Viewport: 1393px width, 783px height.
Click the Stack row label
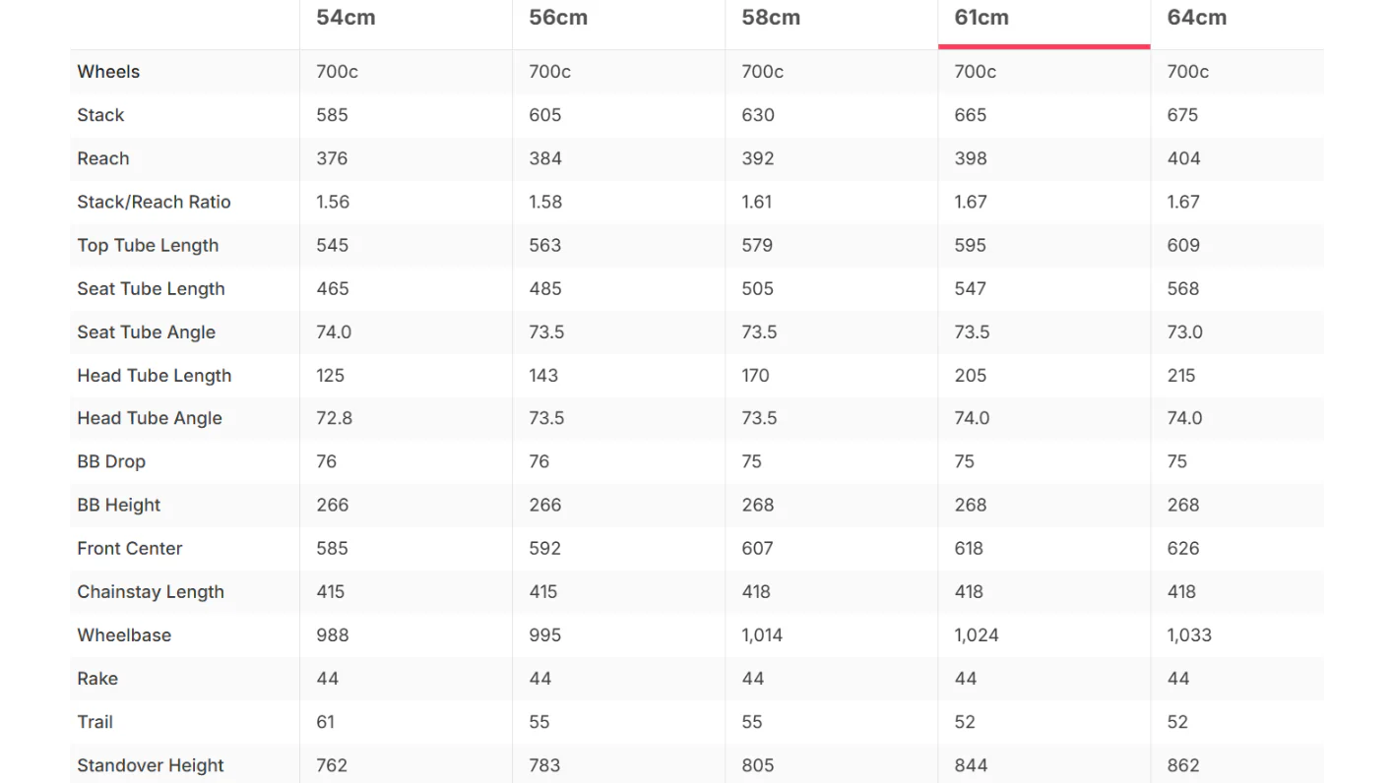[100, 115]
